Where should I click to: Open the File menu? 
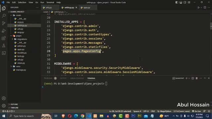[8, 2]
